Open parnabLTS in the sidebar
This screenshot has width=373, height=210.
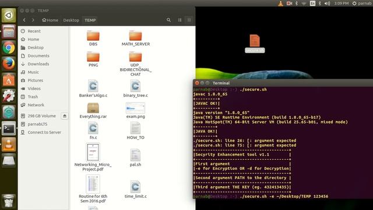(x=44, y=124)
